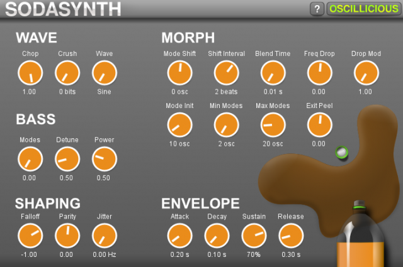Select the Parity knob

[67, 236]
